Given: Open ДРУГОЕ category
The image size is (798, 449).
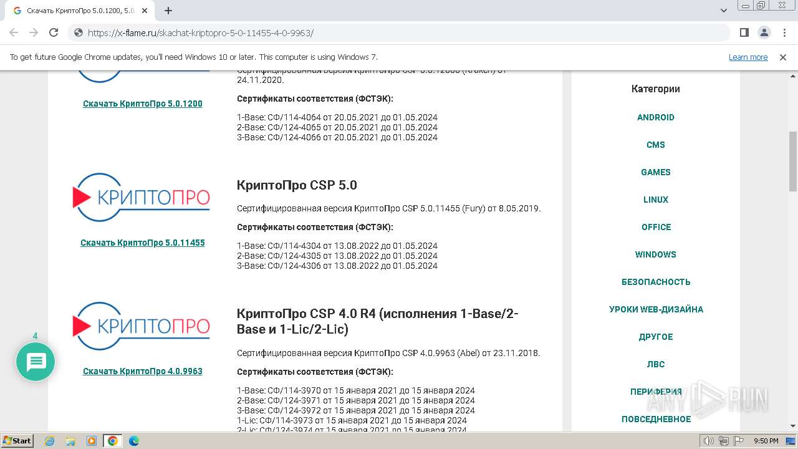Looking at the screenshot, I should coord(656,337).
